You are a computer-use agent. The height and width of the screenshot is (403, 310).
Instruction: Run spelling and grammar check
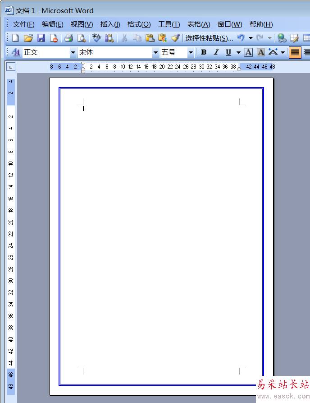(x=96, y=38)
